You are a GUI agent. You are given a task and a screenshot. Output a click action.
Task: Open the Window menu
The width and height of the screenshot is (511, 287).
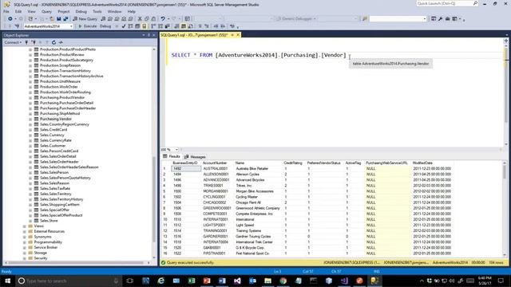(x=114, y=11)
